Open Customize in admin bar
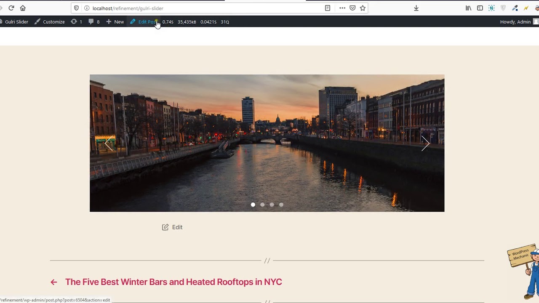The image size is (539, 303). pyautogui.click(x=50, y=22)
